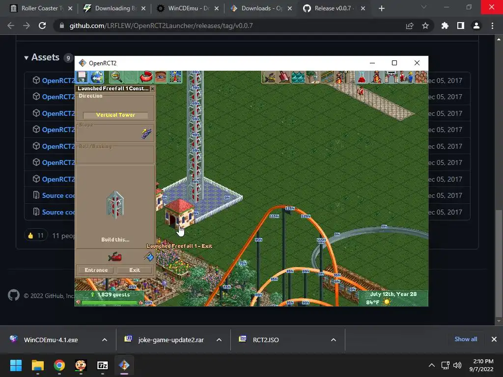Select the land adjust shovel tool
The height and width of the screenshot is (377, 503).
coord(283,77)
